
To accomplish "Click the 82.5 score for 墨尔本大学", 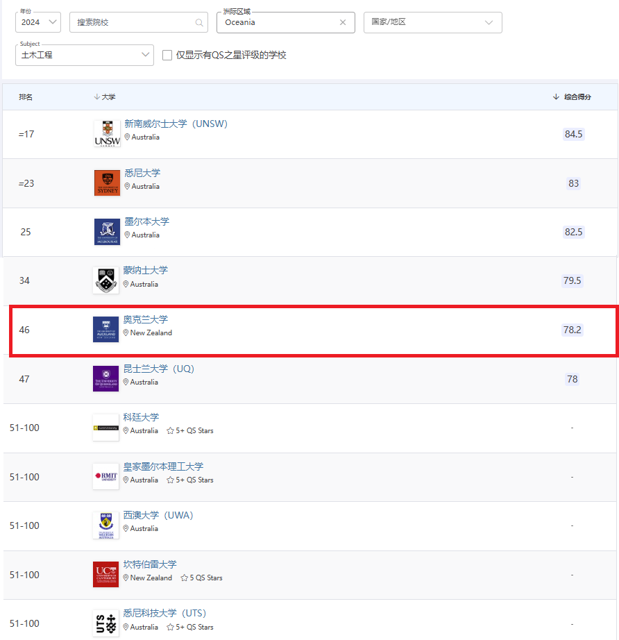I will [573, 232].
